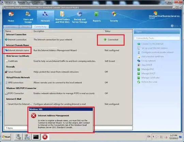The width and height of the screenshot is (184, 142).
Task: Open Shared Folders and Web Sites
Action: [x=62, y=17]
